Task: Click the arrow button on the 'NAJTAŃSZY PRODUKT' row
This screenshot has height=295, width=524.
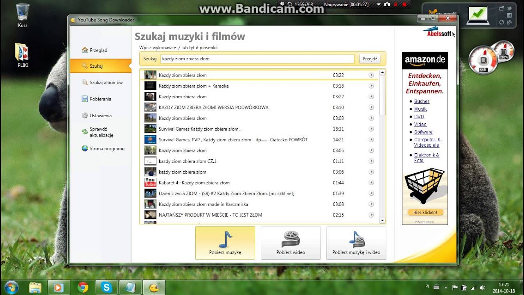Action: point(371,215)
